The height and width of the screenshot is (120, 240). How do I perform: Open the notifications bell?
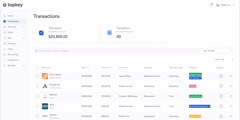coord(211,5)
